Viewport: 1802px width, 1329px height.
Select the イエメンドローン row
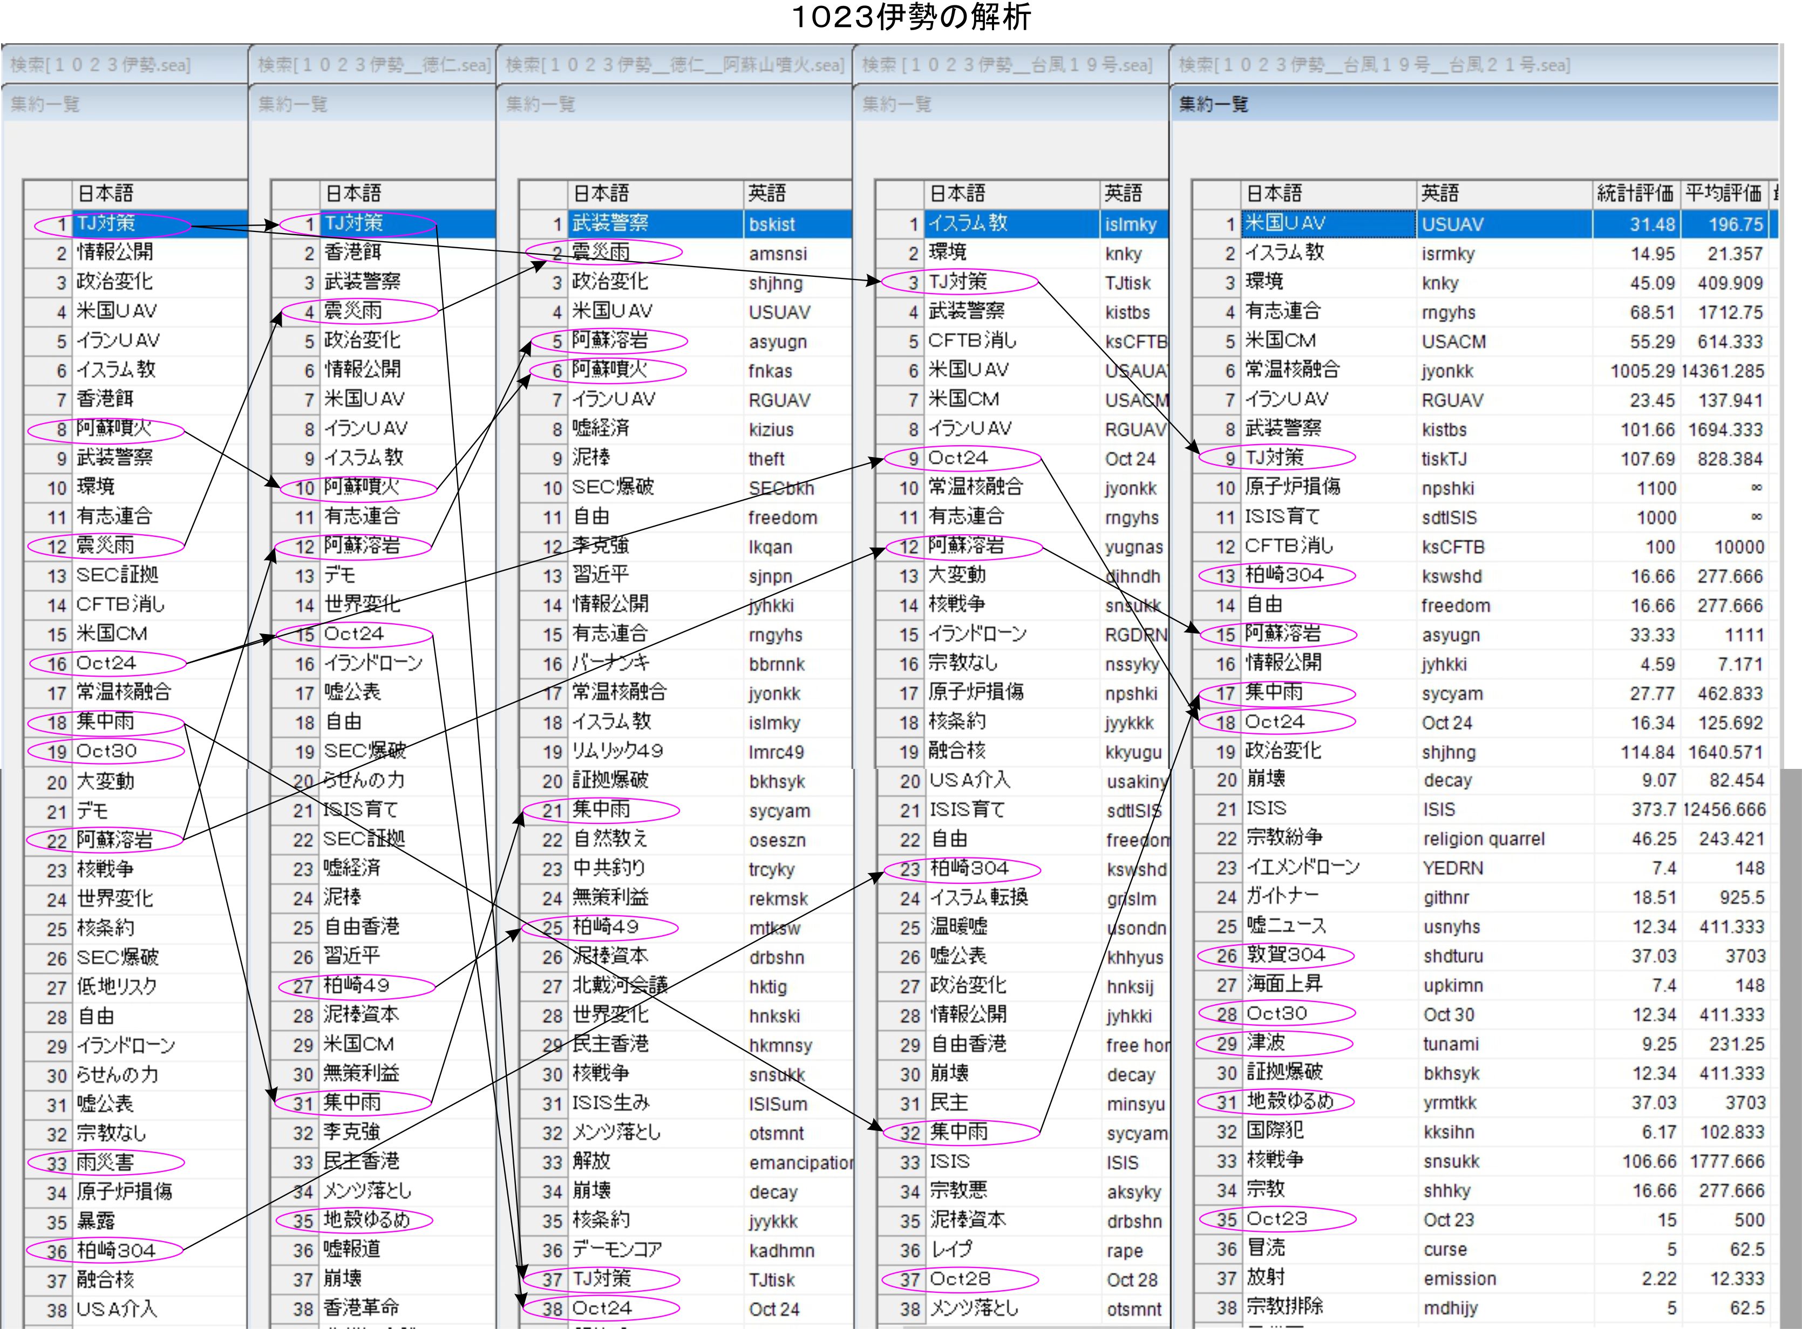1302,867
